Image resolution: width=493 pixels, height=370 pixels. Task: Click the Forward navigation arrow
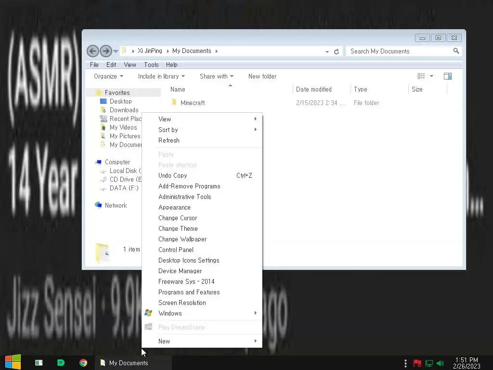click(106, 51)
